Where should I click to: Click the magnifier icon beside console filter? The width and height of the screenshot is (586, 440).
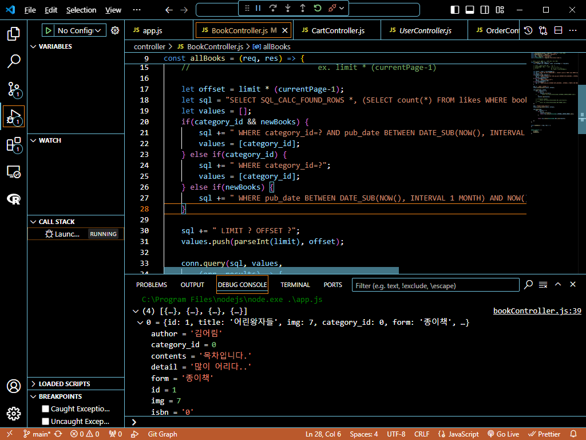point(528,285)
